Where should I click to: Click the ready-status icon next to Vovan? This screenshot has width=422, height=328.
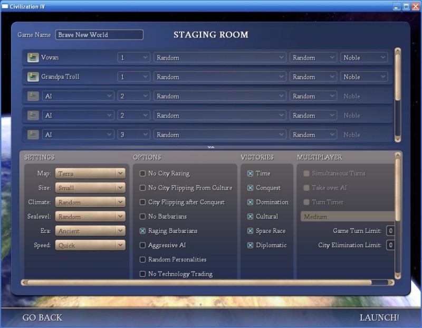[33, 58]
